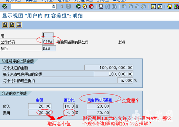Click the city text 上海

click(x=121, y=42)
